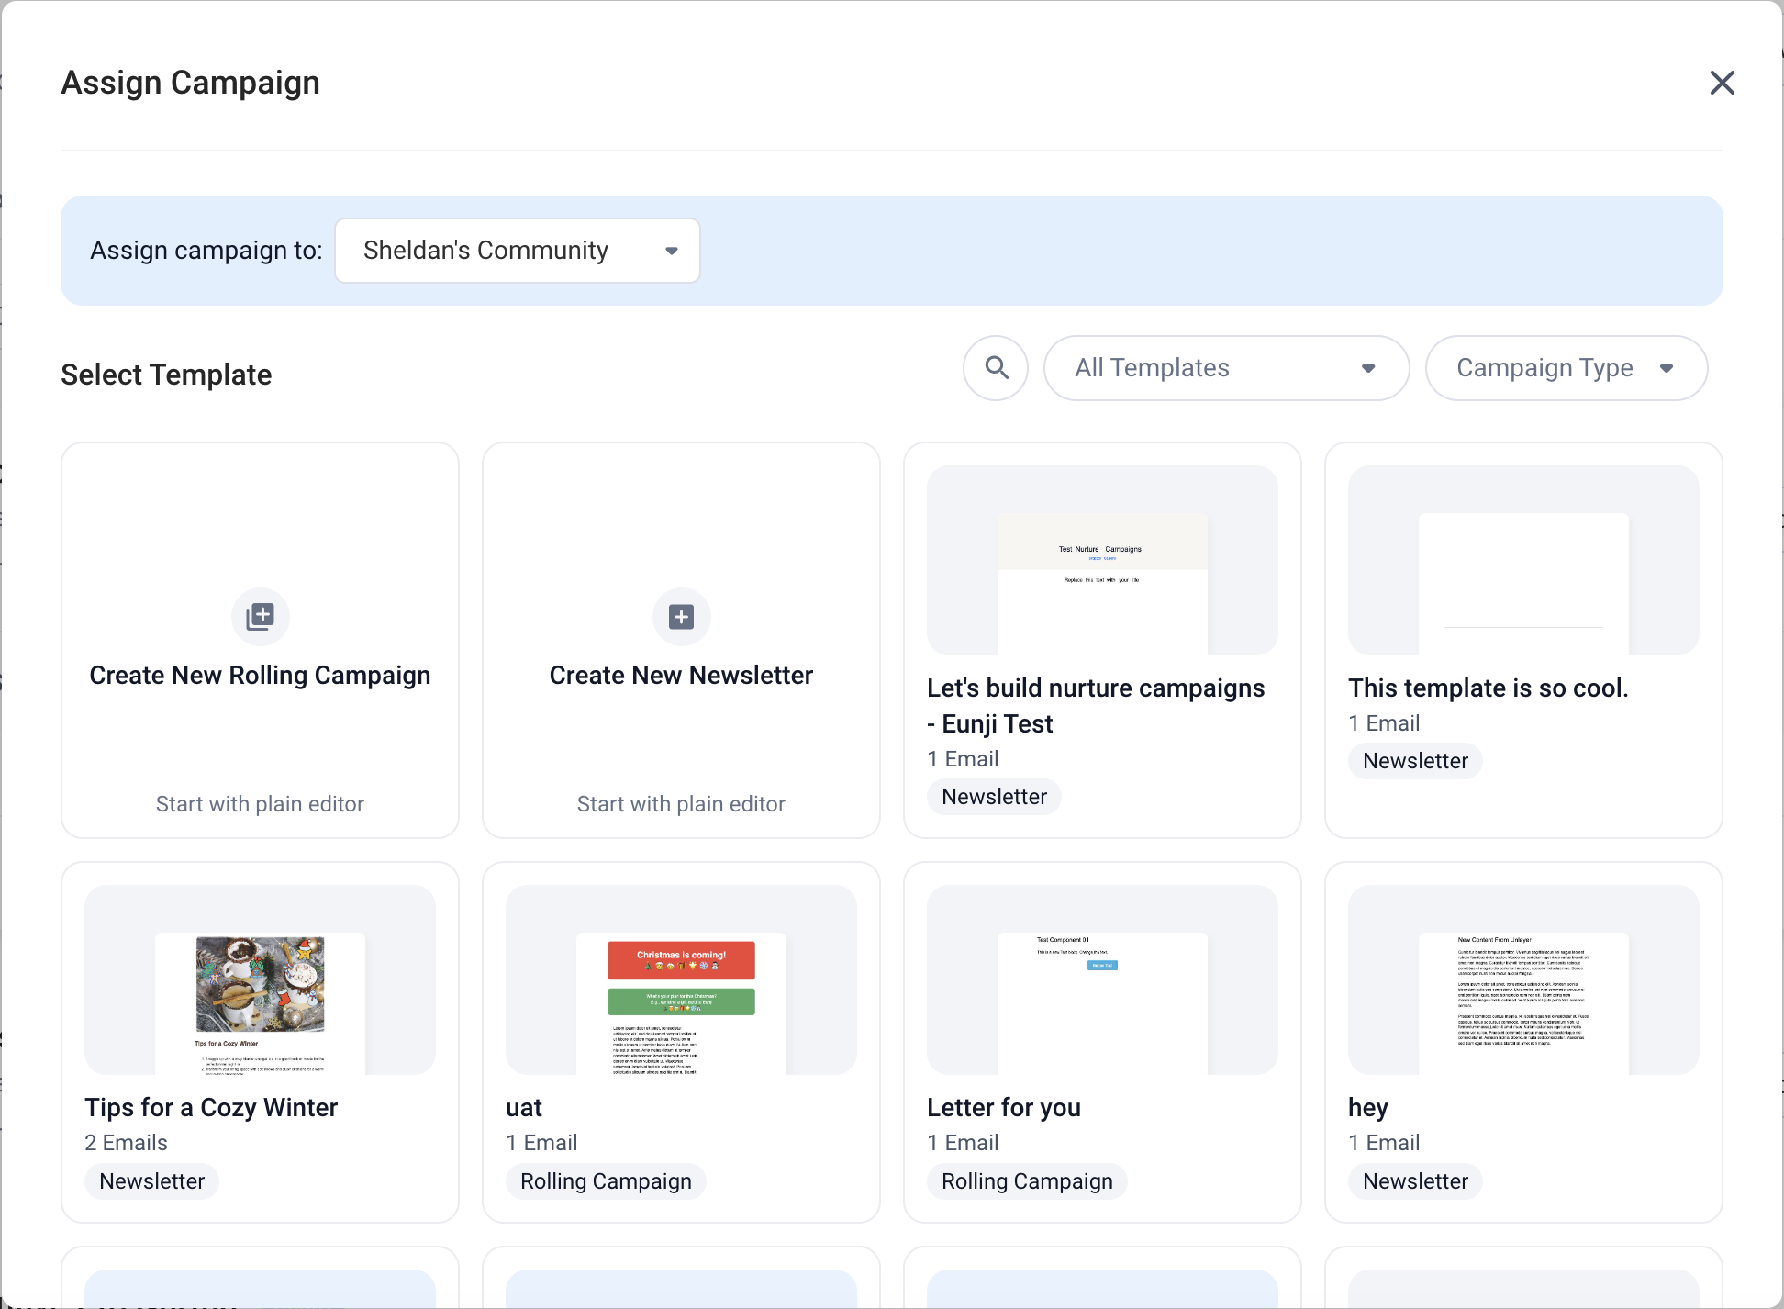
Task: Close the Assign Campaign dialog
Action: [1722, 83]
